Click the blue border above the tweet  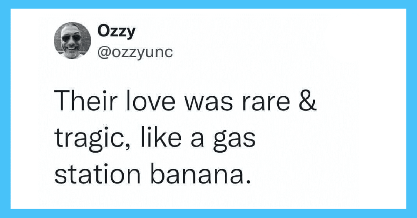pyautogui.click(x=208, y=4)
